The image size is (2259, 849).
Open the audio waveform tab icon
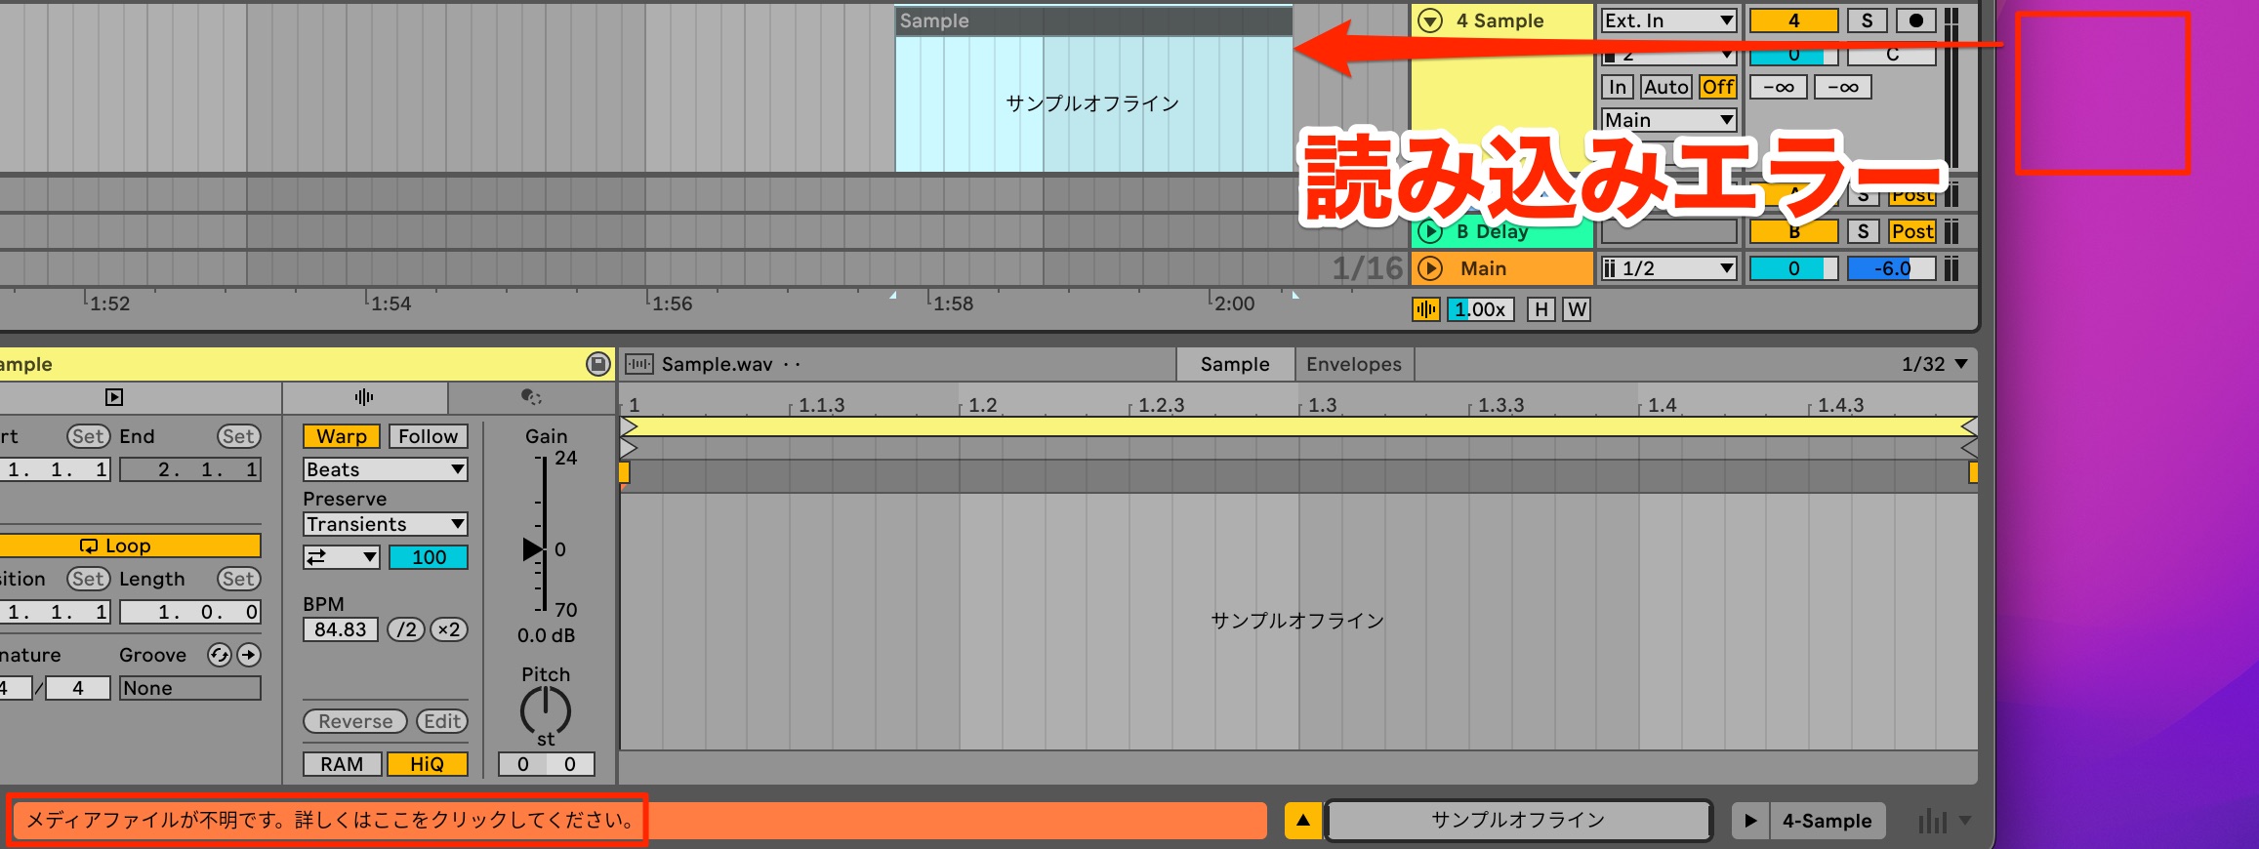point(364,397)
